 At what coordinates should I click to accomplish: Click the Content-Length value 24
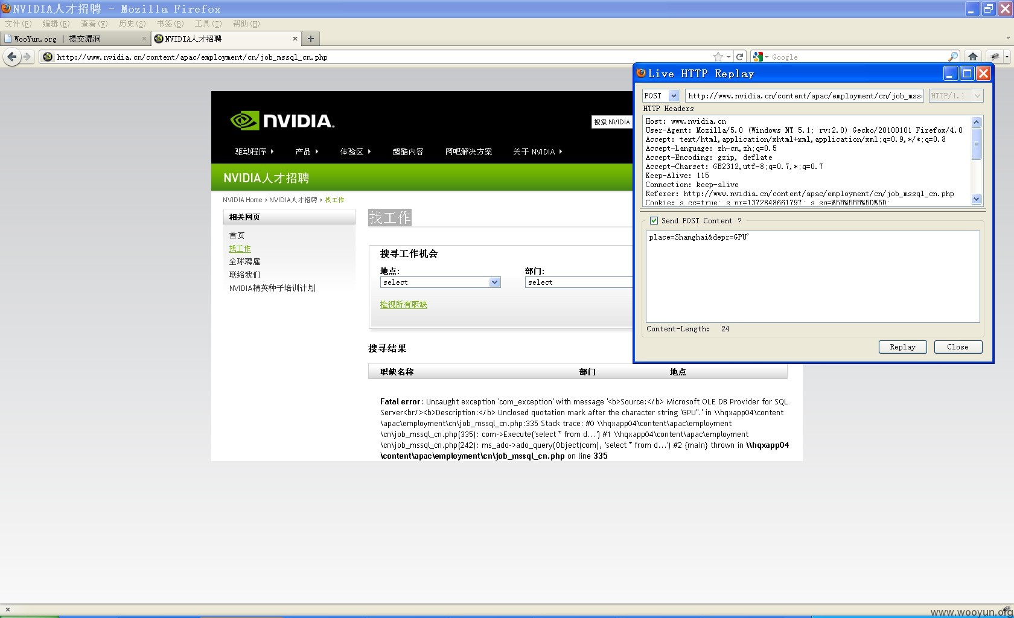point(725,329)
